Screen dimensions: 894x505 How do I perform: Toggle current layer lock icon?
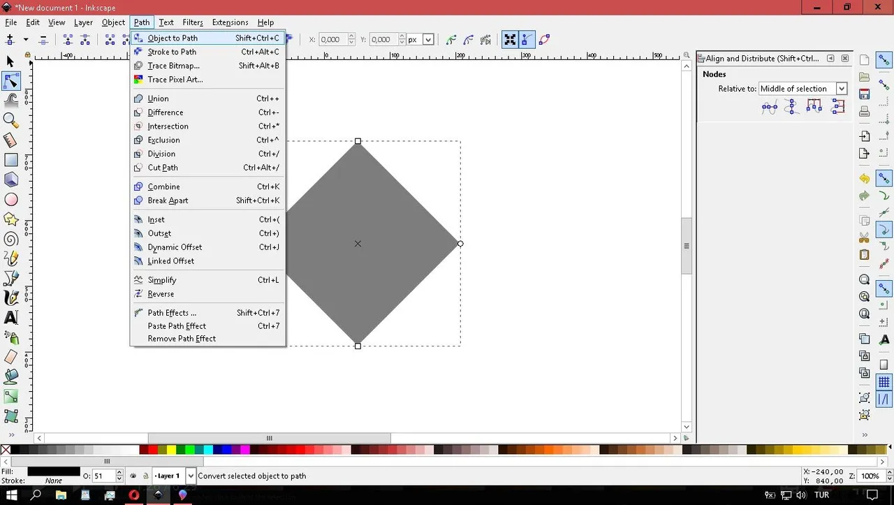145,476
